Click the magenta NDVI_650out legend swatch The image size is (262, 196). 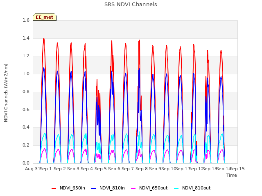(x=133, y=188)
